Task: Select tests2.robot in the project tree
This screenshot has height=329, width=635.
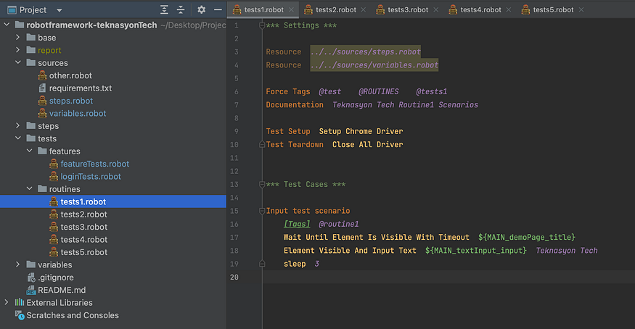Action: [84, 215]
